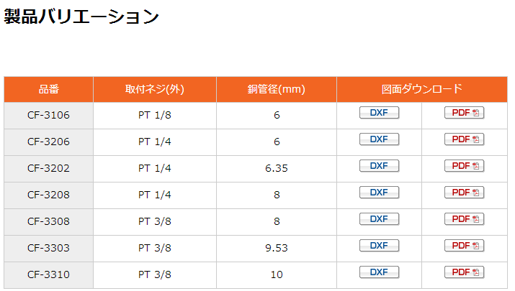Download the DXF file for CF-3106
The image size is (515, 291).
tap(379, 113)
